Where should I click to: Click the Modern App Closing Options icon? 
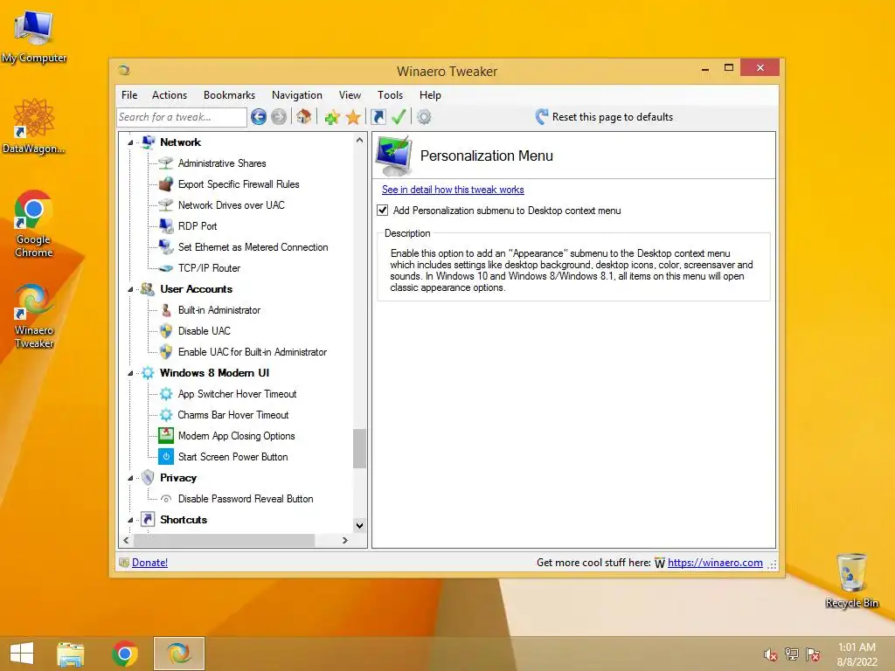165,435
